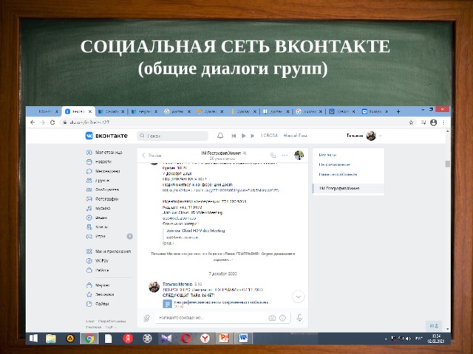Open PowerPoint from taskbar
The image size is (473, 354).
coord(224,339)
